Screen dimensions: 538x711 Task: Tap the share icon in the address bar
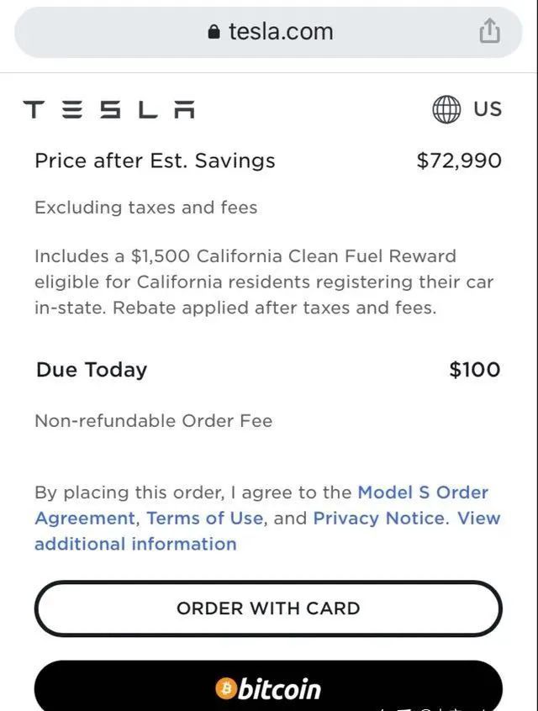[489, 32]
